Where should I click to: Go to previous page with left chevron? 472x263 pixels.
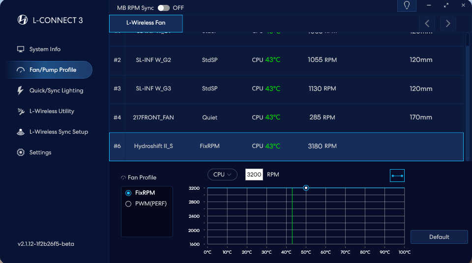[x=427, y=23]
